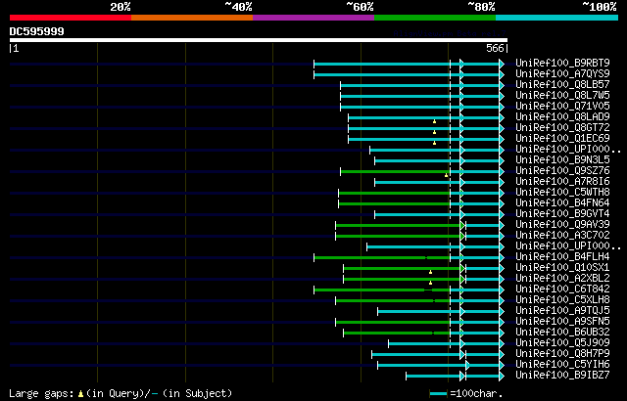Viewport: 627px width, 401px height.
Task: Select the DC595999 query name label
Action: (37, 31)
